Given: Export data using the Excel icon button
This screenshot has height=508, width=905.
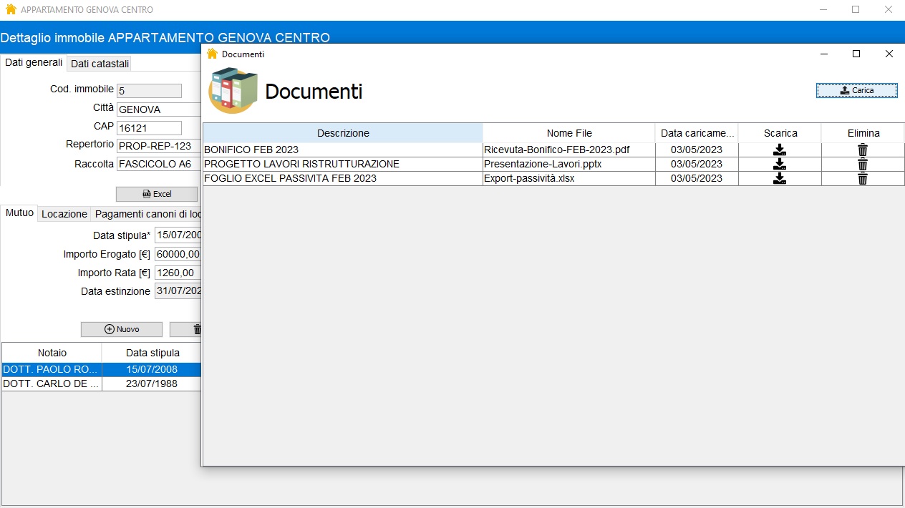Looking at the screenshot, I should (x=155, y=194).
